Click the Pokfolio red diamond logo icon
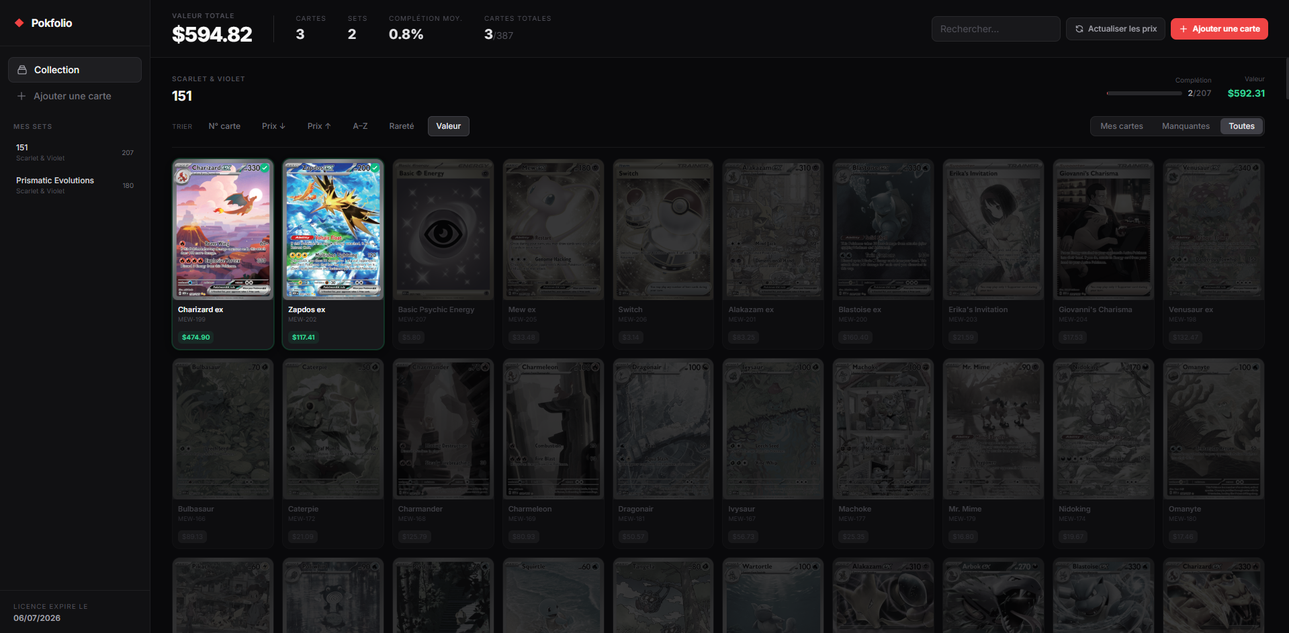This screenshot has height=633, width=1289. tap(19, 23)
